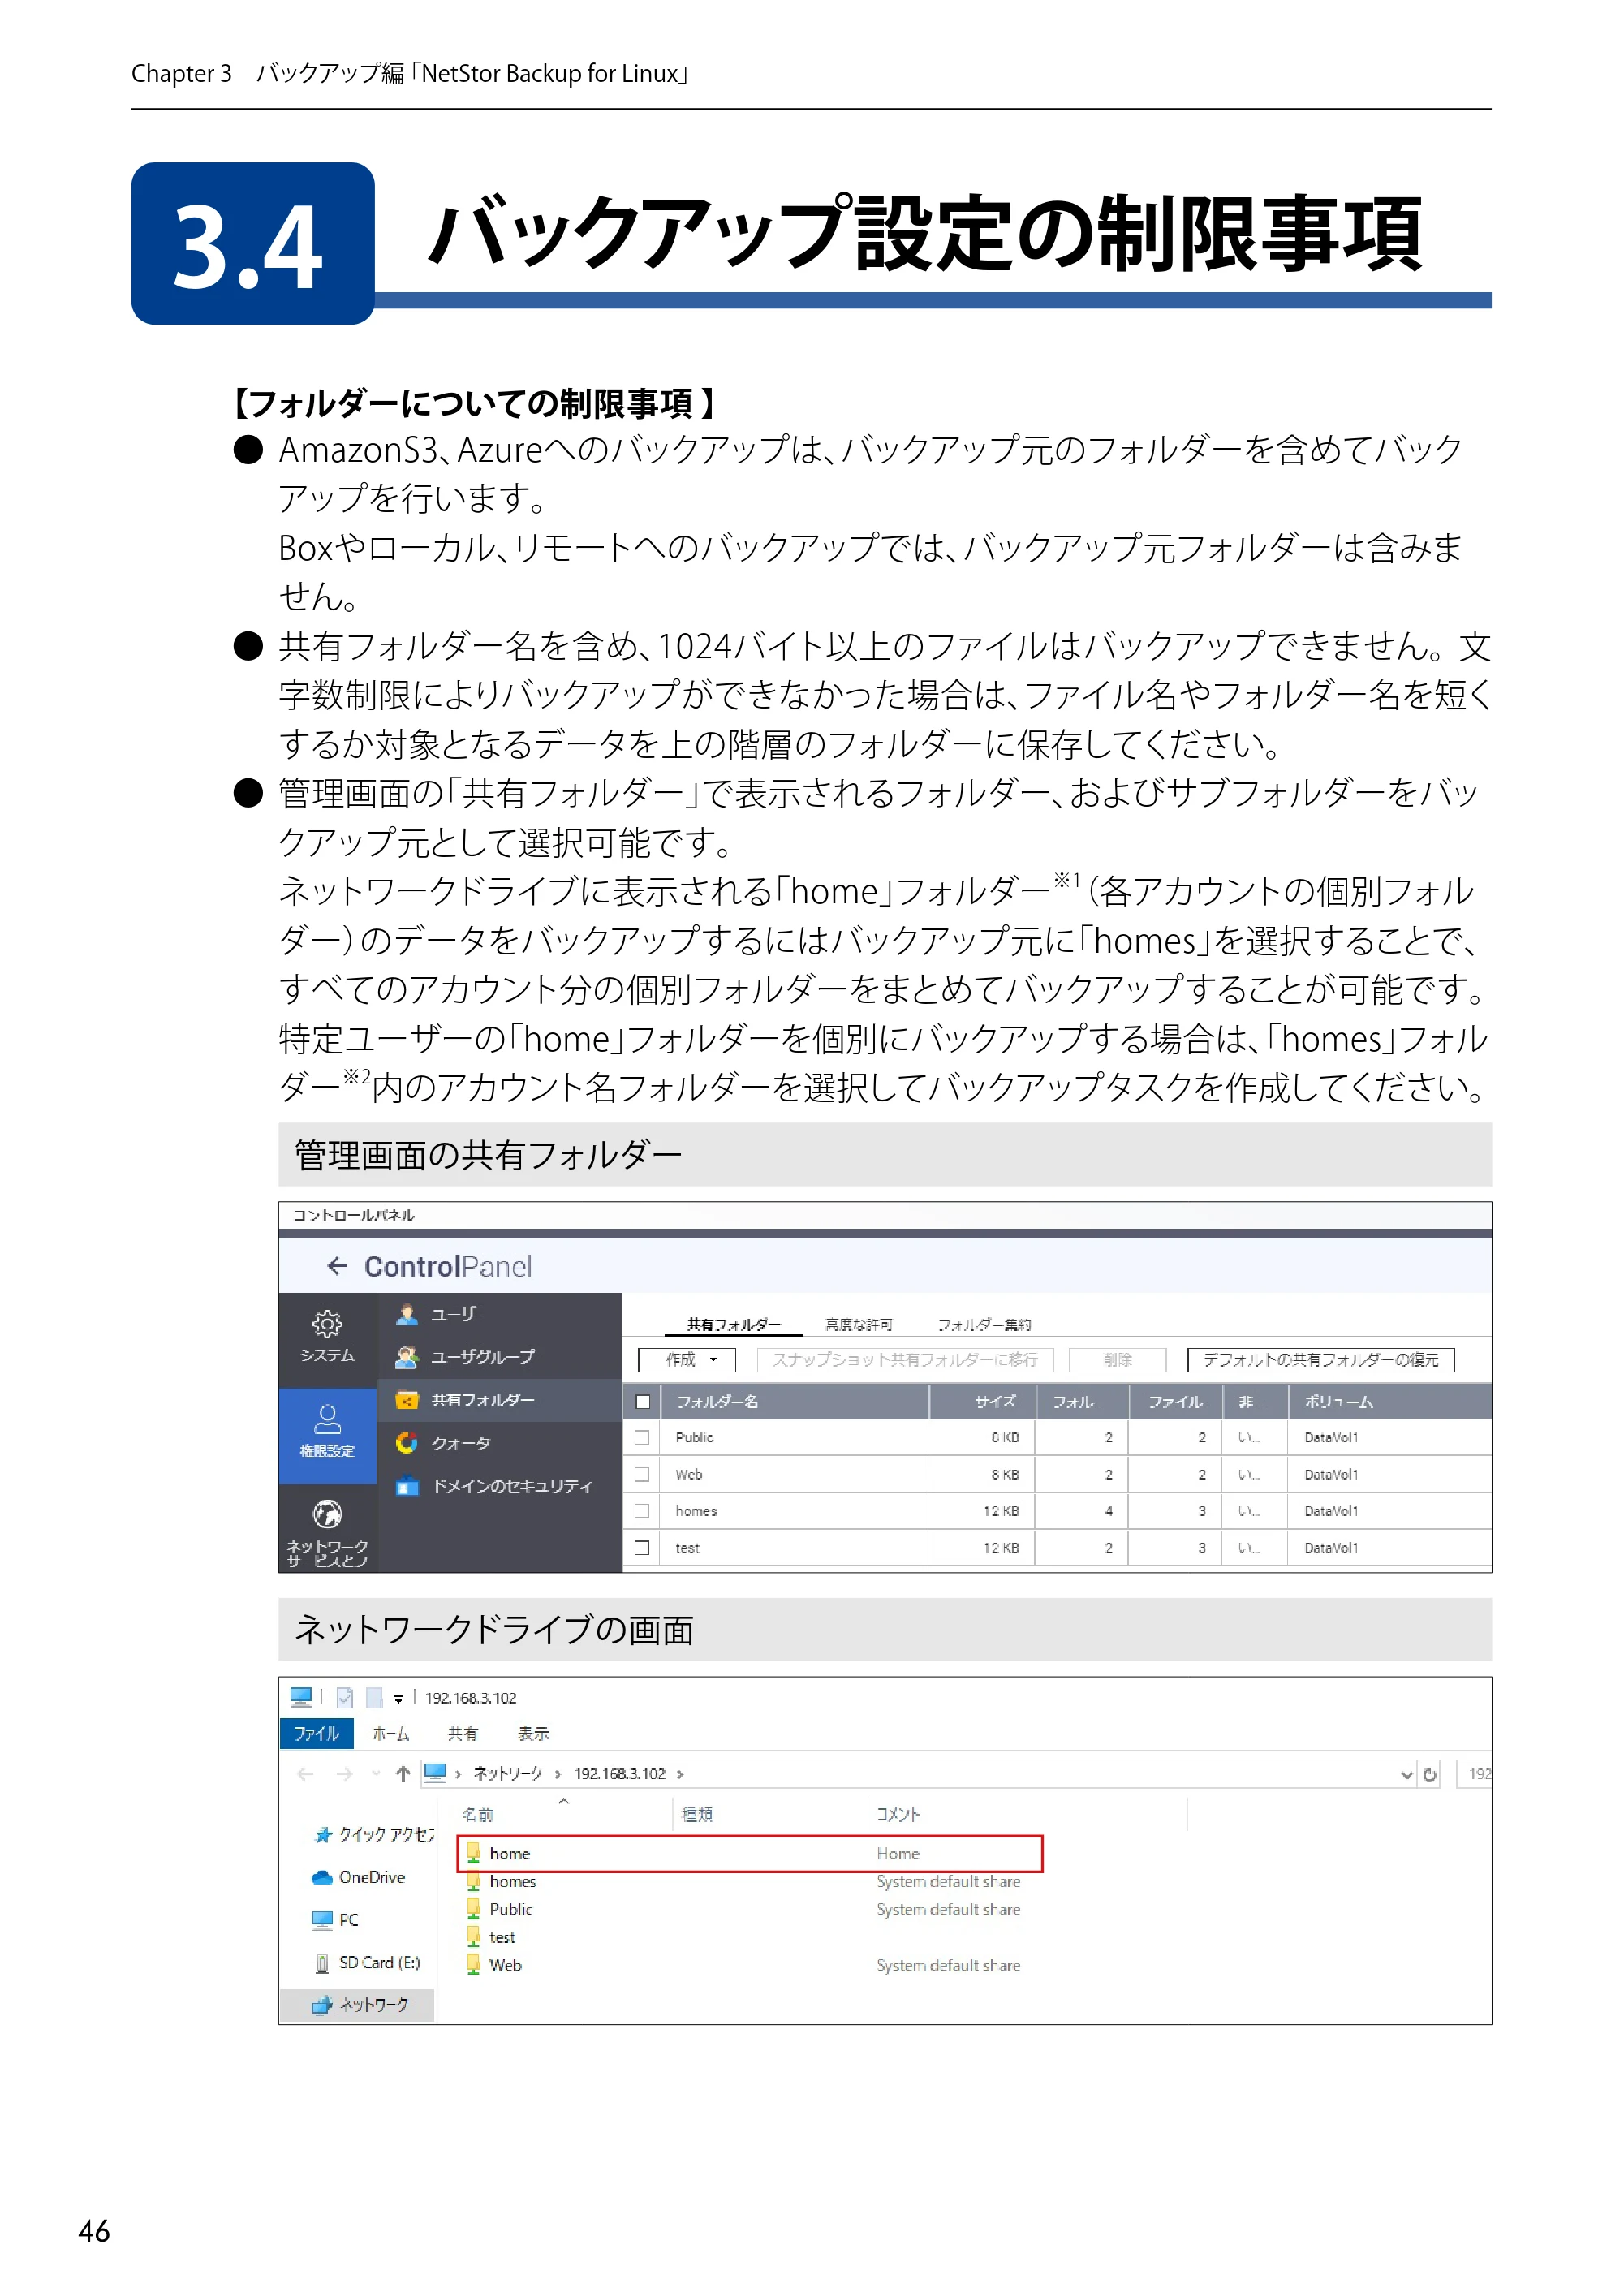Open the ホーム ribbon tab
This screenshot has height=2296, width=1624.
391,1733
